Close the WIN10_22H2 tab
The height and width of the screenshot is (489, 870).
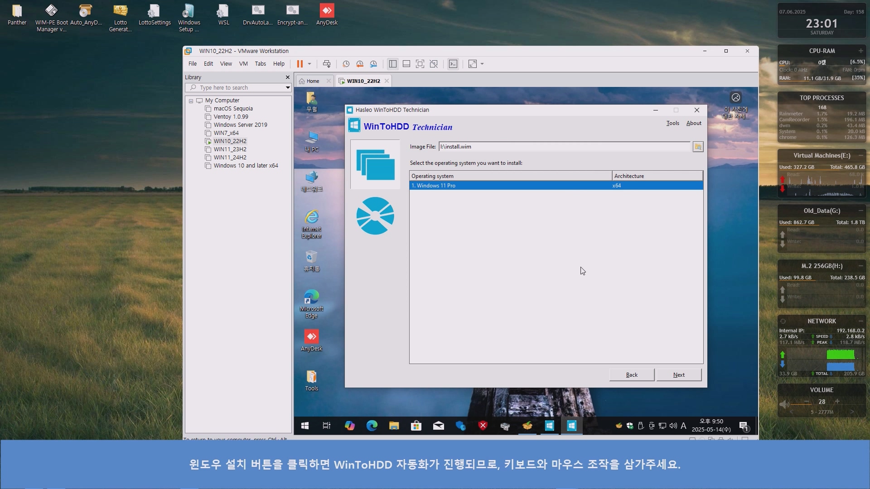click(x=387, y=81)
